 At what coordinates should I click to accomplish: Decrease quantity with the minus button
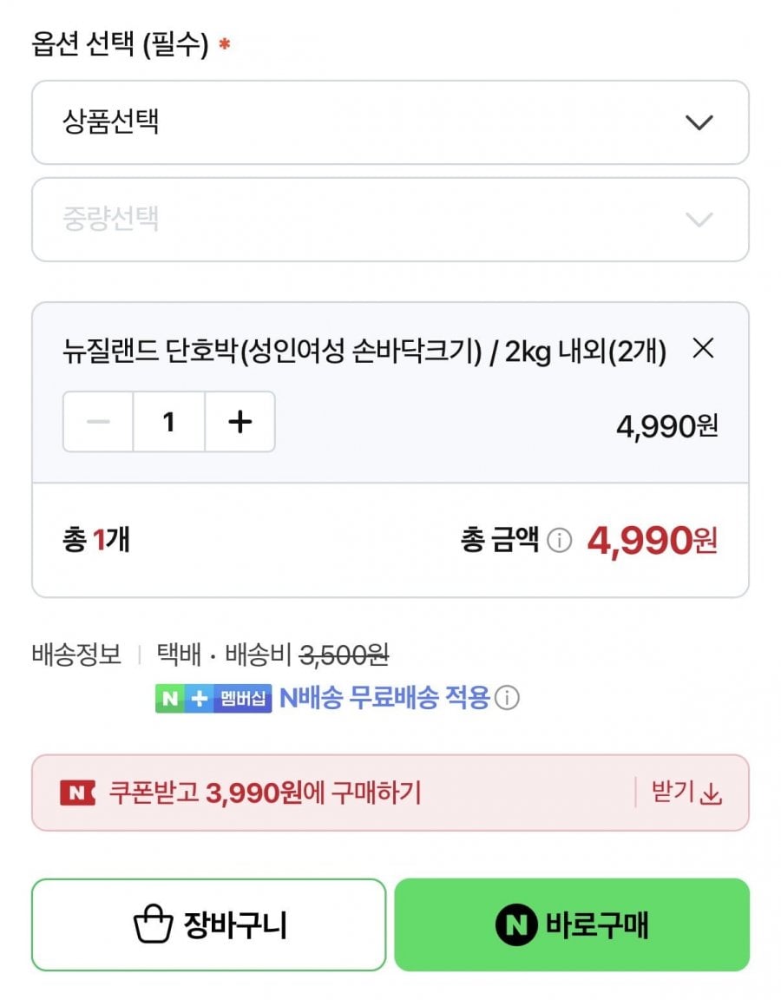click(x=98, y=422)
